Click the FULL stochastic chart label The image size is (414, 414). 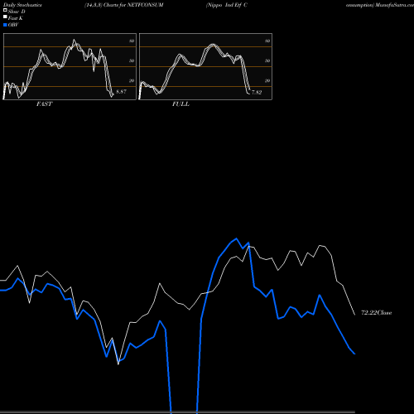(x=181, y=103)
